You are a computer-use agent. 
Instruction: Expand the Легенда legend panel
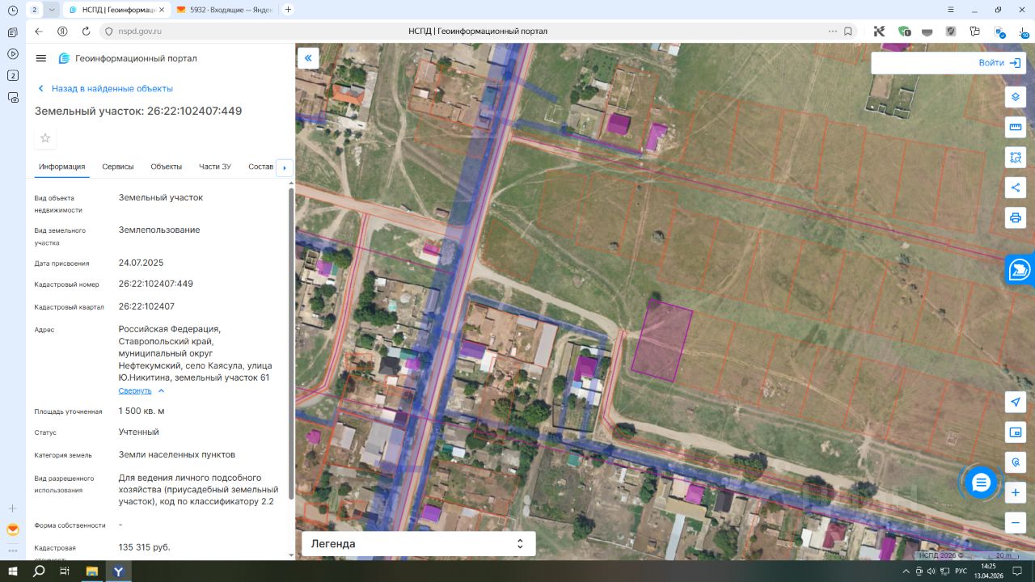(x=419, y=544)
